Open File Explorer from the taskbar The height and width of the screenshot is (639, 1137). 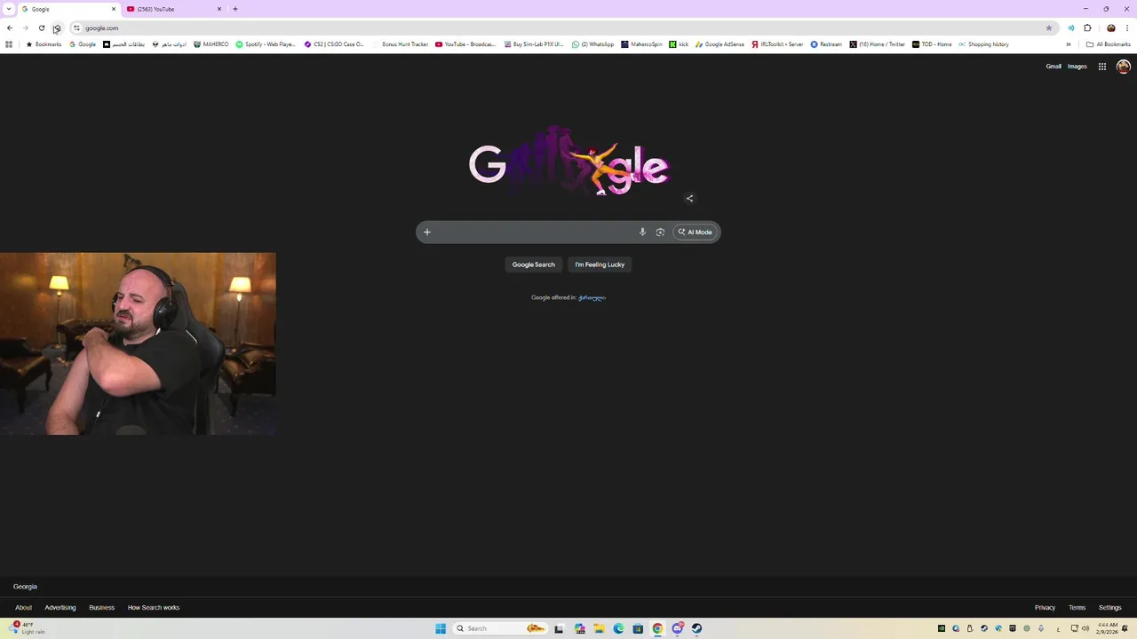599,628
